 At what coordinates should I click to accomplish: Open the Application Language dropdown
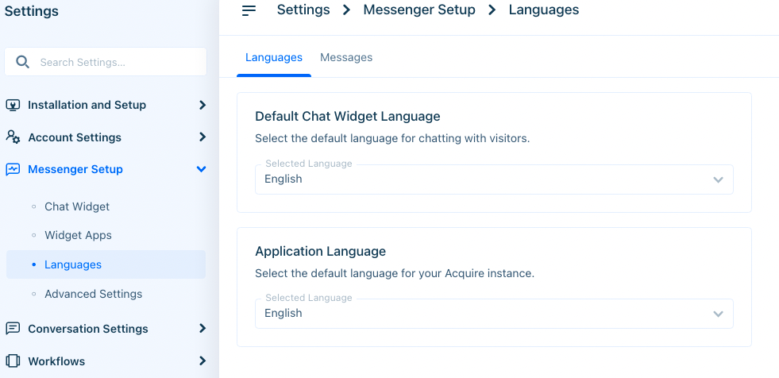coord(494,314)
